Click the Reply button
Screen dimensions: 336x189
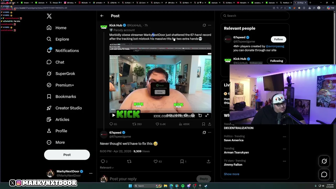click(204, 179)
